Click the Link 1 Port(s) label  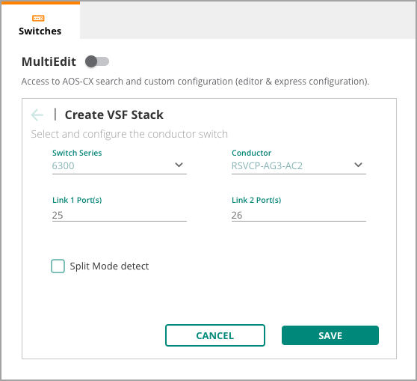(x=77, y=200)
